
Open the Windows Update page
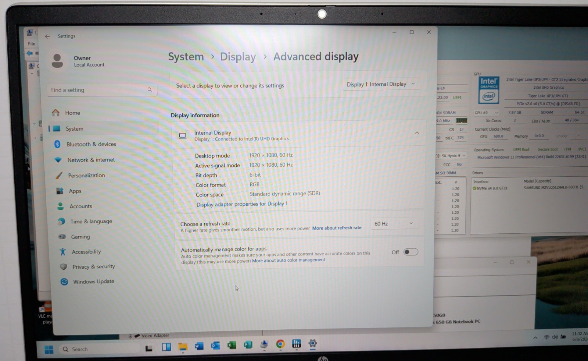click(93, 282)
